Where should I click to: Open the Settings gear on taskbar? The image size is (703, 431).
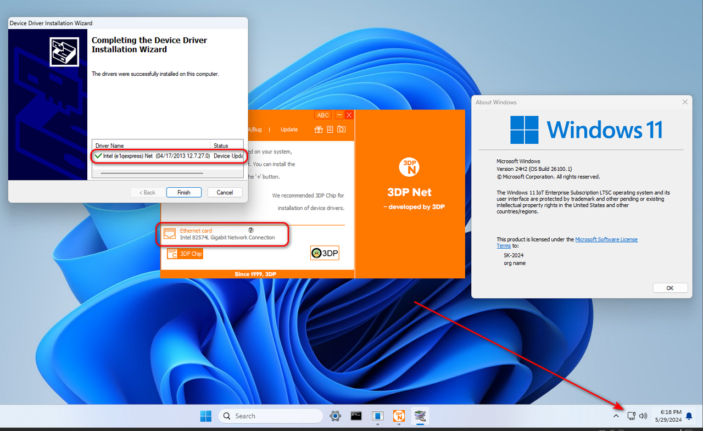pos(335,416)
